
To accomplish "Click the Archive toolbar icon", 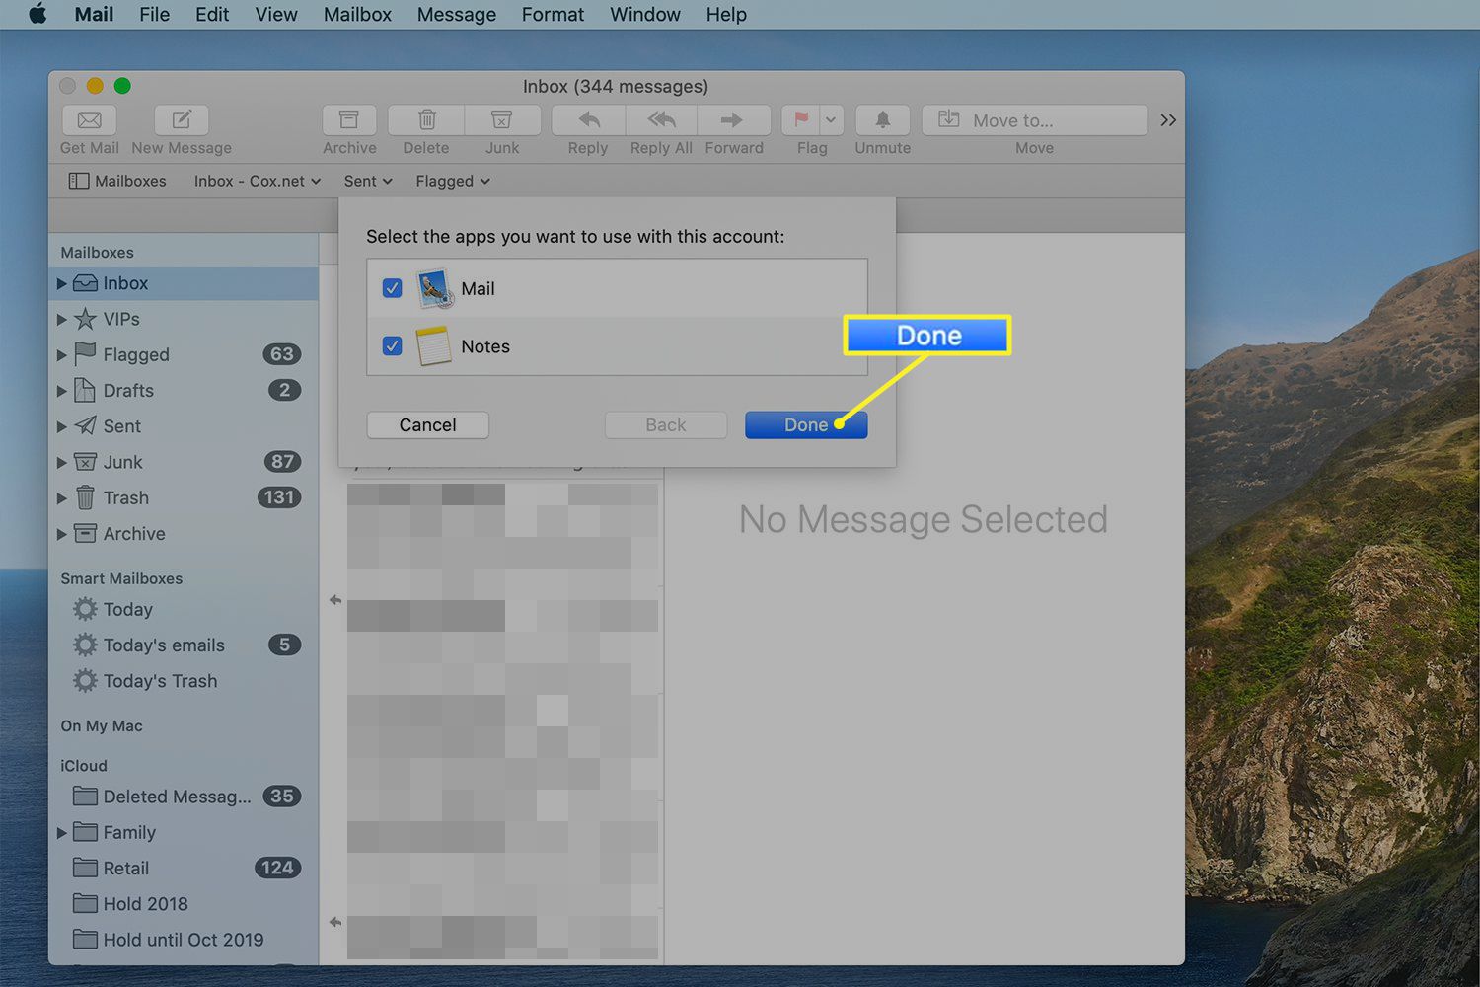I will click(x=349, y=120).
